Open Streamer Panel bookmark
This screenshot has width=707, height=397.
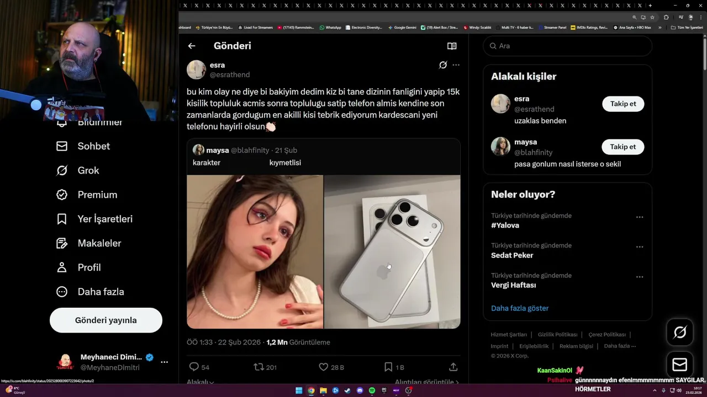coord(552,27)
